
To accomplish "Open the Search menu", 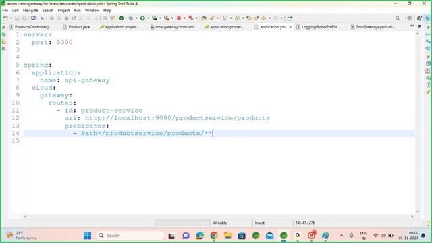I will pos(48,11).
